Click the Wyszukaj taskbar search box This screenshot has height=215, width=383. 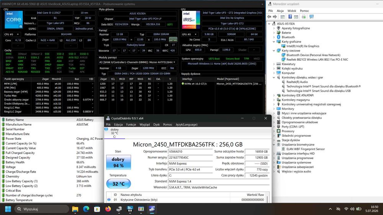tap(41, 209)
